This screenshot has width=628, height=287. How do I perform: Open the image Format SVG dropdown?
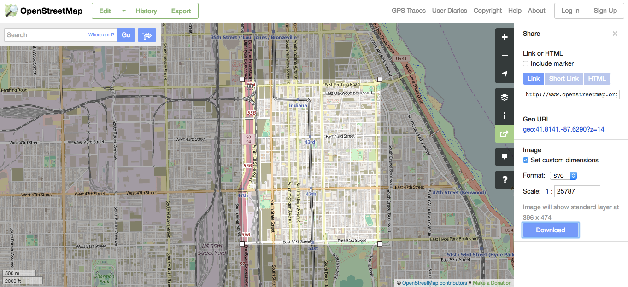[563, 176]
